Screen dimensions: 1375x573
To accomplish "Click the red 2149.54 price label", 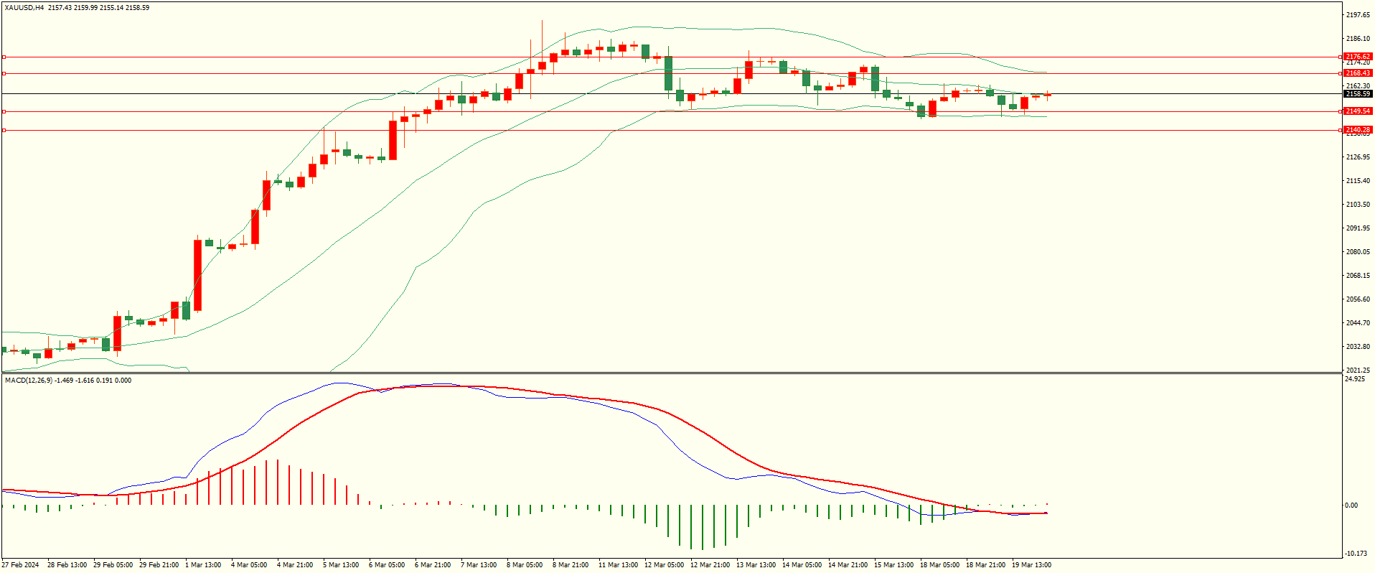I will (x=1358, y=111).
